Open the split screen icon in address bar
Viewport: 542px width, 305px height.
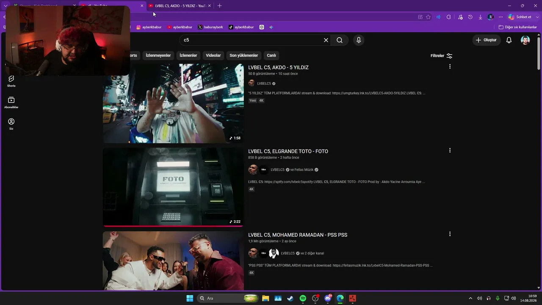click(x=420, y=17)
